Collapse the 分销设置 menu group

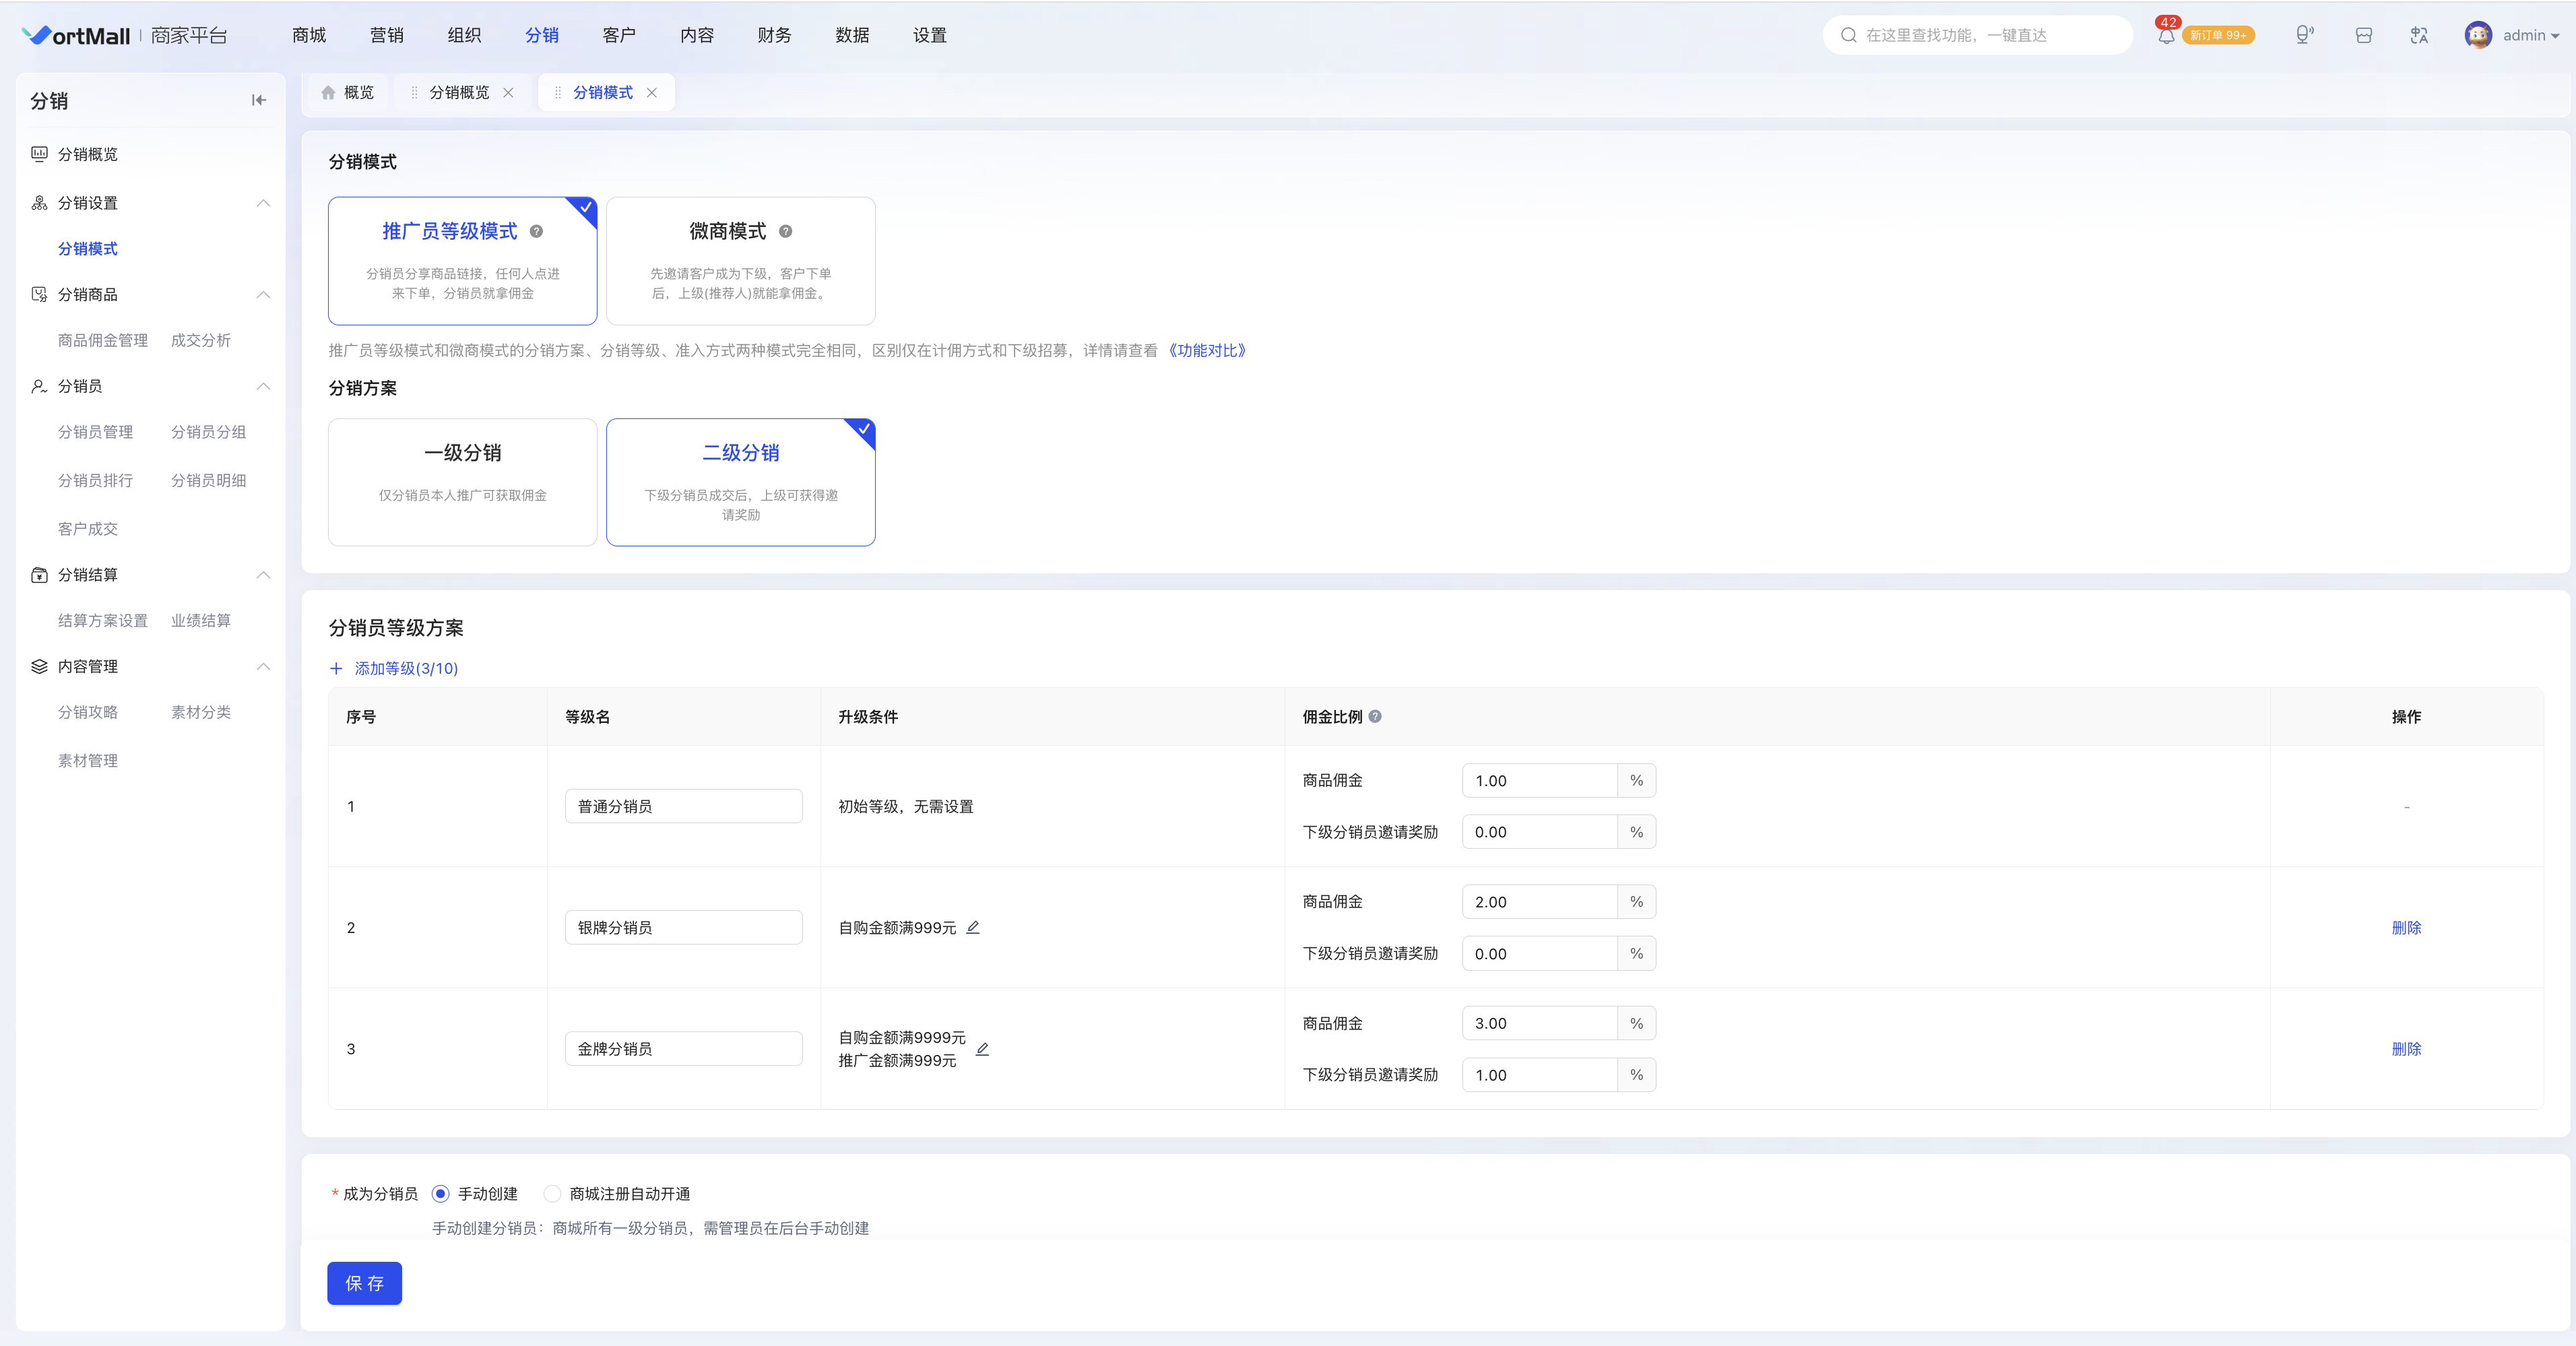click(x=263, y=203)
